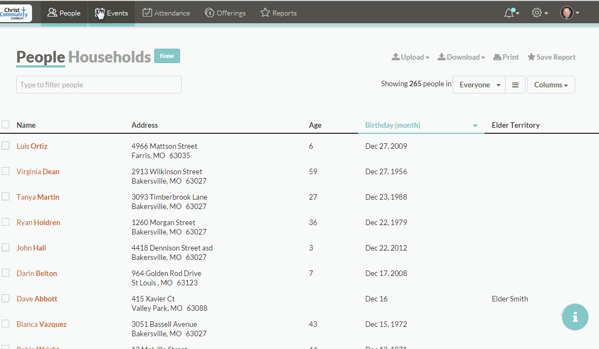The height and width of the screenshot is (349, 599).
Task: Click the filter people search field
Action: coord(98,85)
